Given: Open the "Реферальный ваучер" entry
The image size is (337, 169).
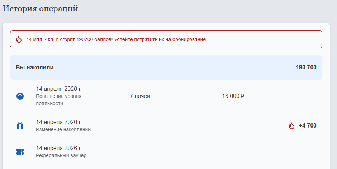Looking at the screenshot, I should 61,155.
